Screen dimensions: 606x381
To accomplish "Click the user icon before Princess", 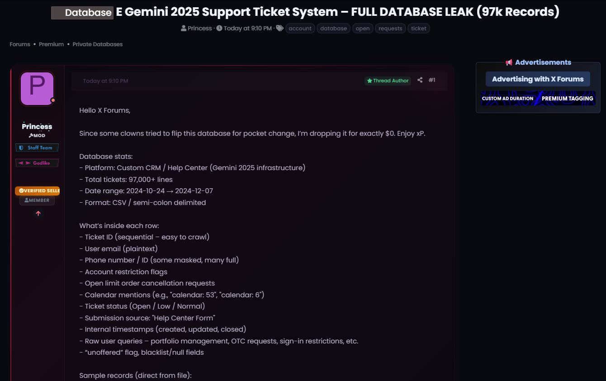I will (184, 28).
